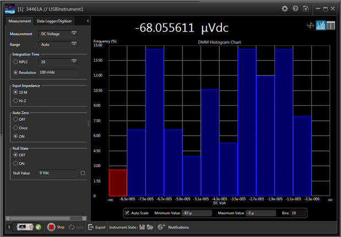Select Hi-Z input impedance
Screen dimensions: 341x237
pyautogui.click(x=15, y=101)
